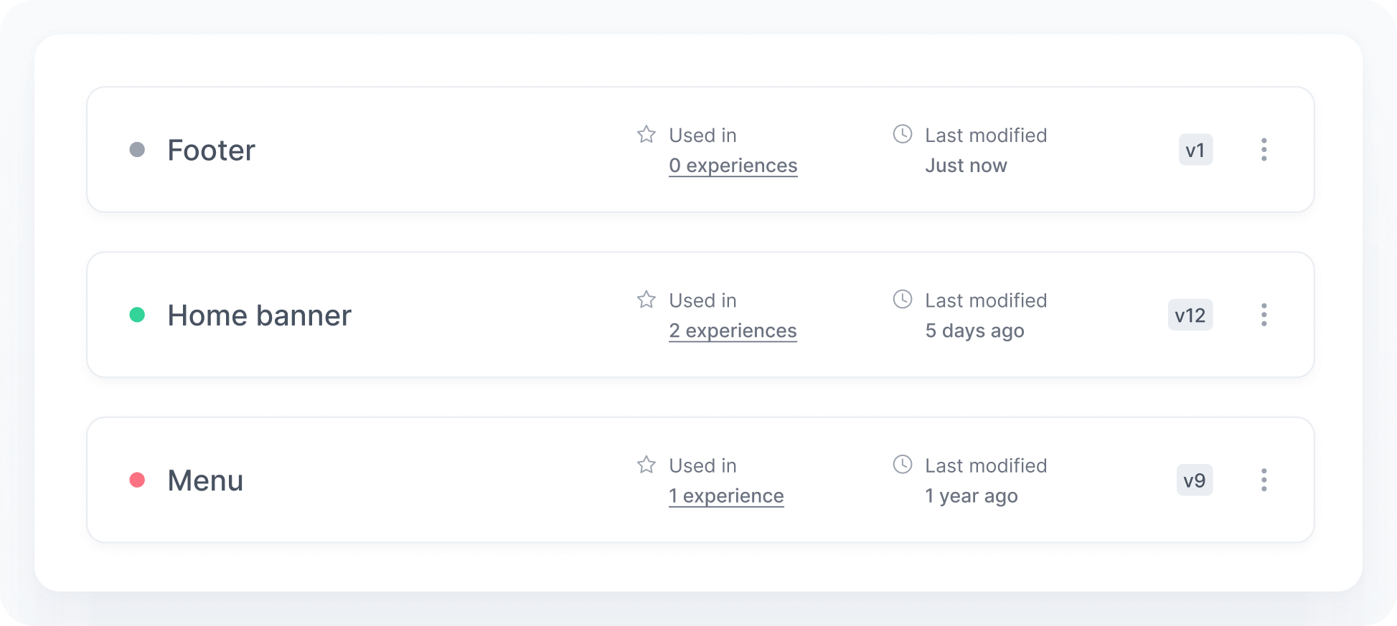Select the Home banner component title
The width and height of the screenshot is (1397, 626).
259,316
